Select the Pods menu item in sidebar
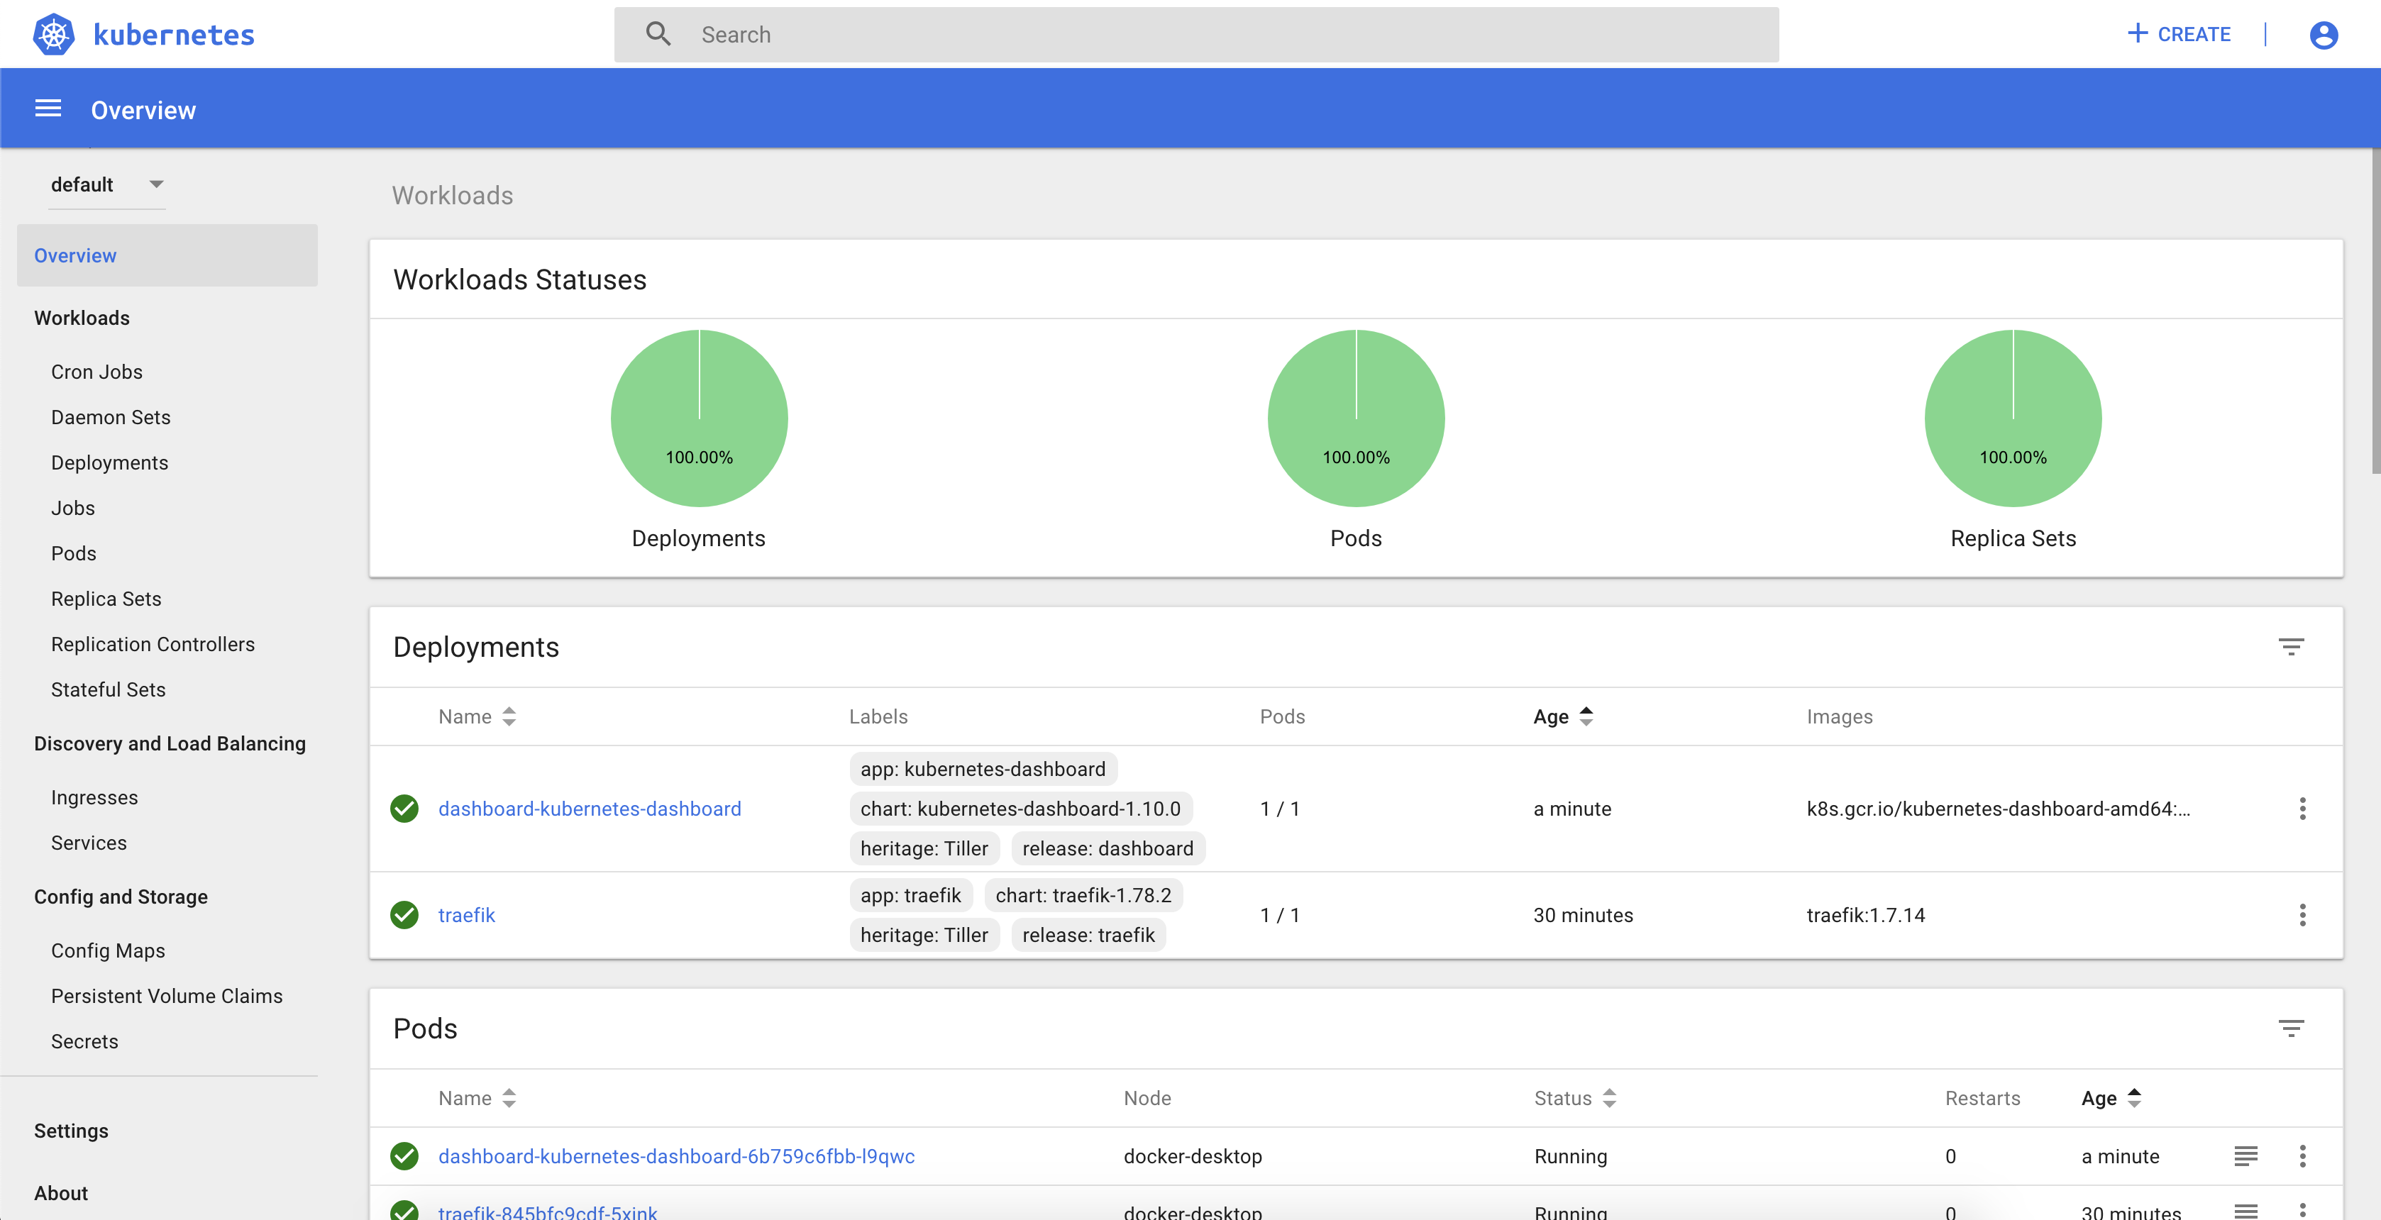Screen dimensions: 2381x1220 74,553
